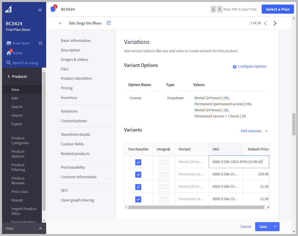The image size is (298, 236).
Task: Click the variants table horizontal scrollbar
Action: click(x=196, y=207)
